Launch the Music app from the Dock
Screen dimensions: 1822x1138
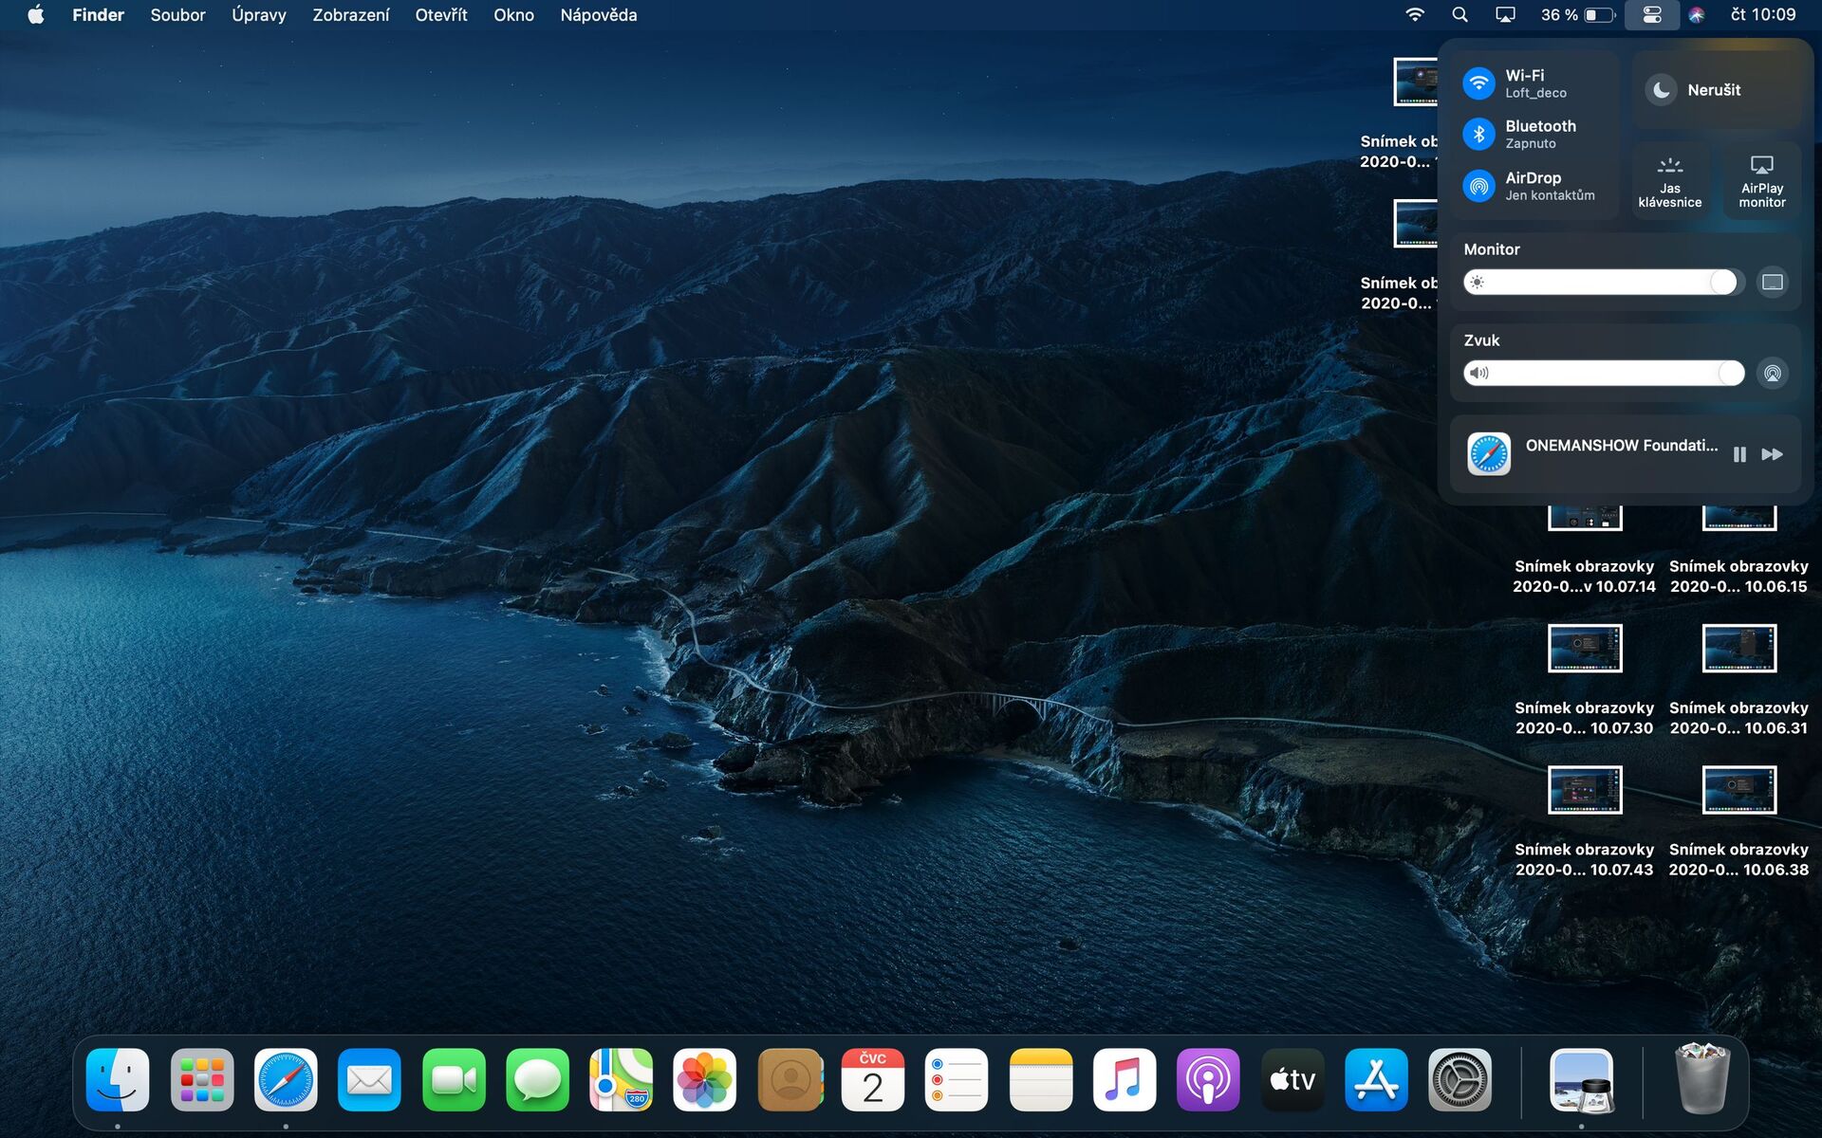[x=1124, y=1078]
